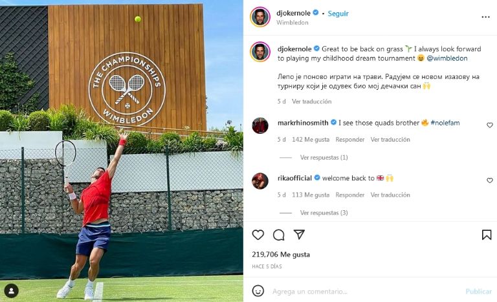The image size is (497, 302).
Task: Share post using the paper plane icon
Action: pos(299,235)
